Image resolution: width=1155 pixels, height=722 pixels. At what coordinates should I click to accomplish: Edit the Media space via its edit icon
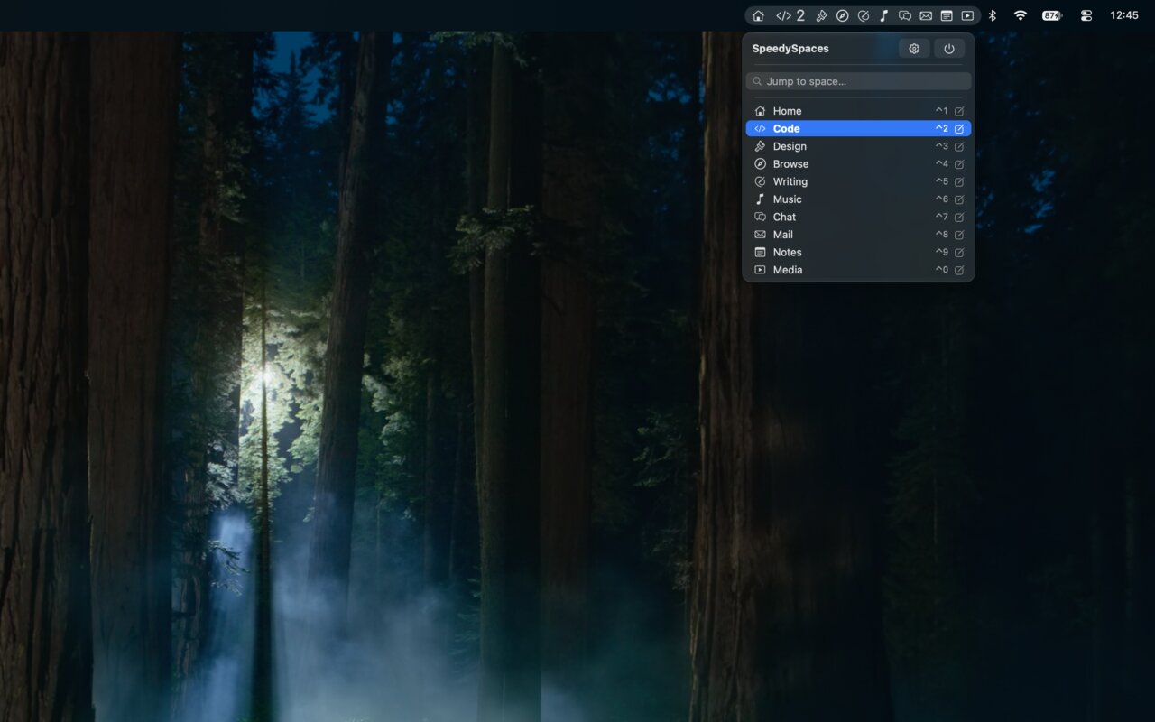coord(959,270)
